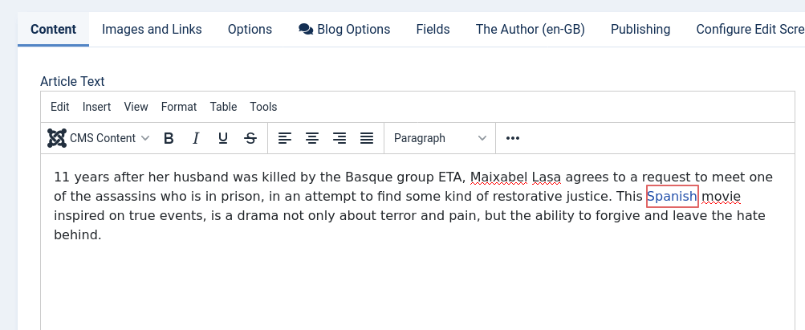Justify the text
Image resolution: width=805 pixels, height=330 pixels.
(x=367, y=138)
